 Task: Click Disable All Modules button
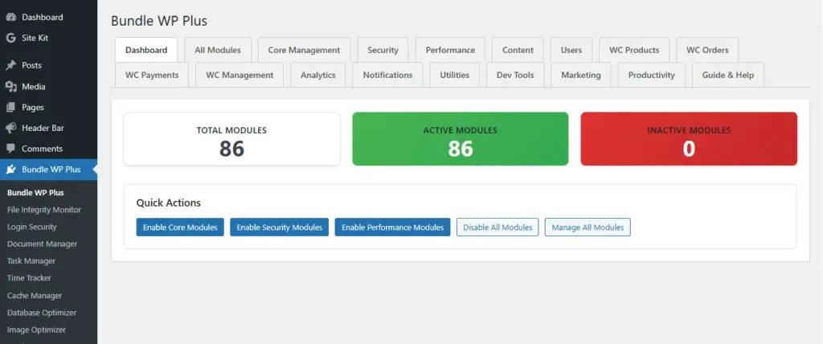click(497, 227)
